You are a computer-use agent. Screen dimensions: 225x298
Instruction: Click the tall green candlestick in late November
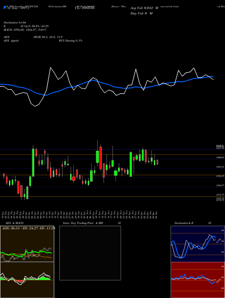[130, 164]
